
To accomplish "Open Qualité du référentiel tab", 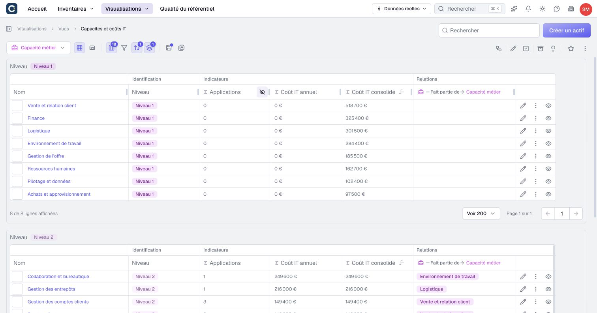I will (x=187, y=9).
